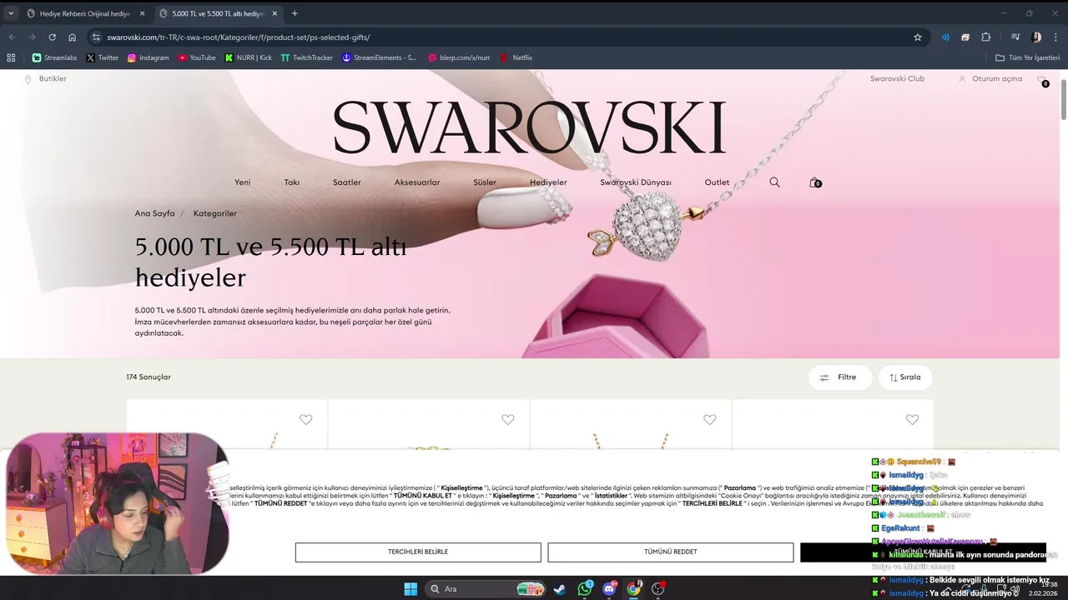Open Discord from the taskbar

pos(610,589)
